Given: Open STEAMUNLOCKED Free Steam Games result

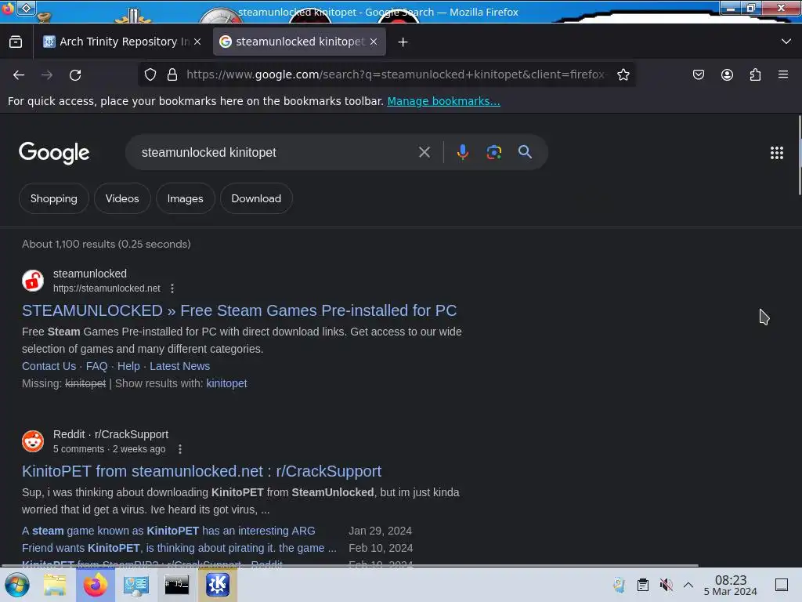Looking at the screenshot, I should pos(240,310).
